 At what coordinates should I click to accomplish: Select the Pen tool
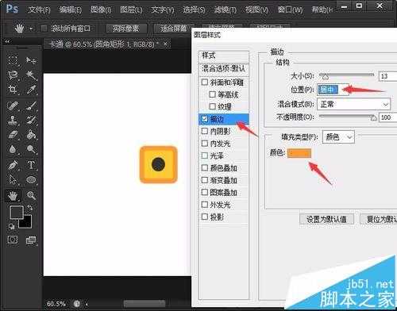tap(13, 165)
